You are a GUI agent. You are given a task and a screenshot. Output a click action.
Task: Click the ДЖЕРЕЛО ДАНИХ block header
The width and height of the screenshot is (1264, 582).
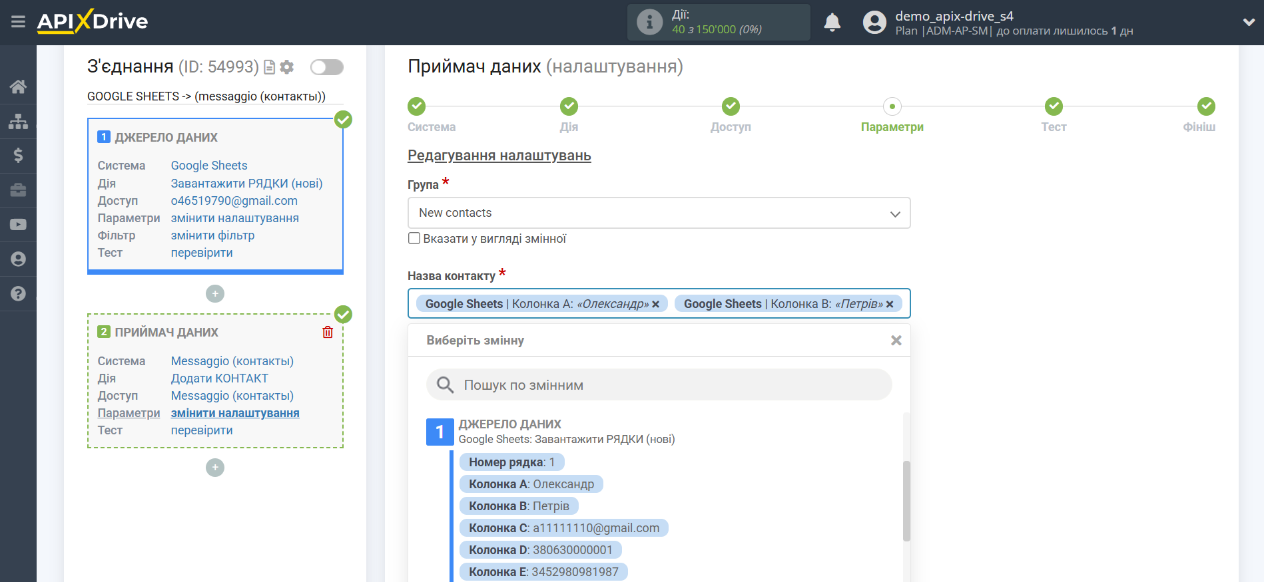tap(166, 138)
